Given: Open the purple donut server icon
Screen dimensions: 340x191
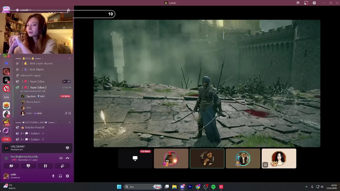Looking at the screenshot, I should [6, 131].
